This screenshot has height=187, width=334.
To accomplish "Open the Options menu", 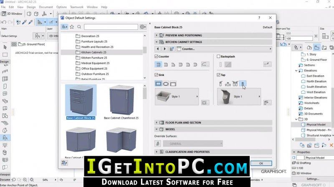I will [61, 7].
